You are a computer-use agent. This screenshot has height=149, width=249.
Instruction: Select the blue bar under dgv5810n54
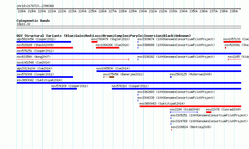pos(44,42)
